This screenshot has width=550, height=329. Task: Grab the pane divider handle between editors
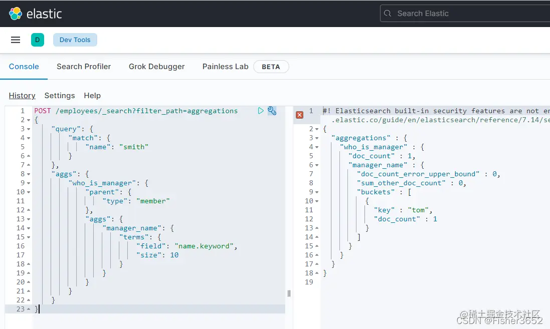[x=289, y=293]
